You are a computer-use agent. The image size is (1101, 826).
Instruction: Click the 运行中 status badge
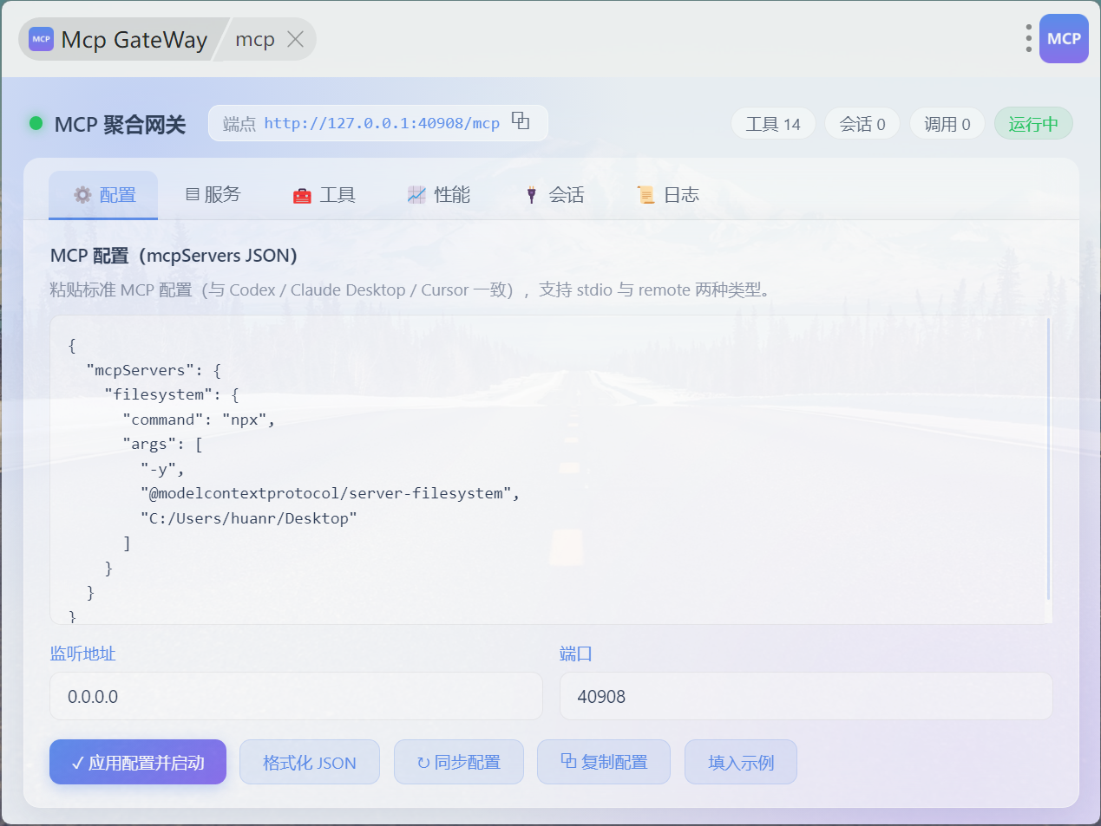pyautogui.click(x=1033, y=123)
